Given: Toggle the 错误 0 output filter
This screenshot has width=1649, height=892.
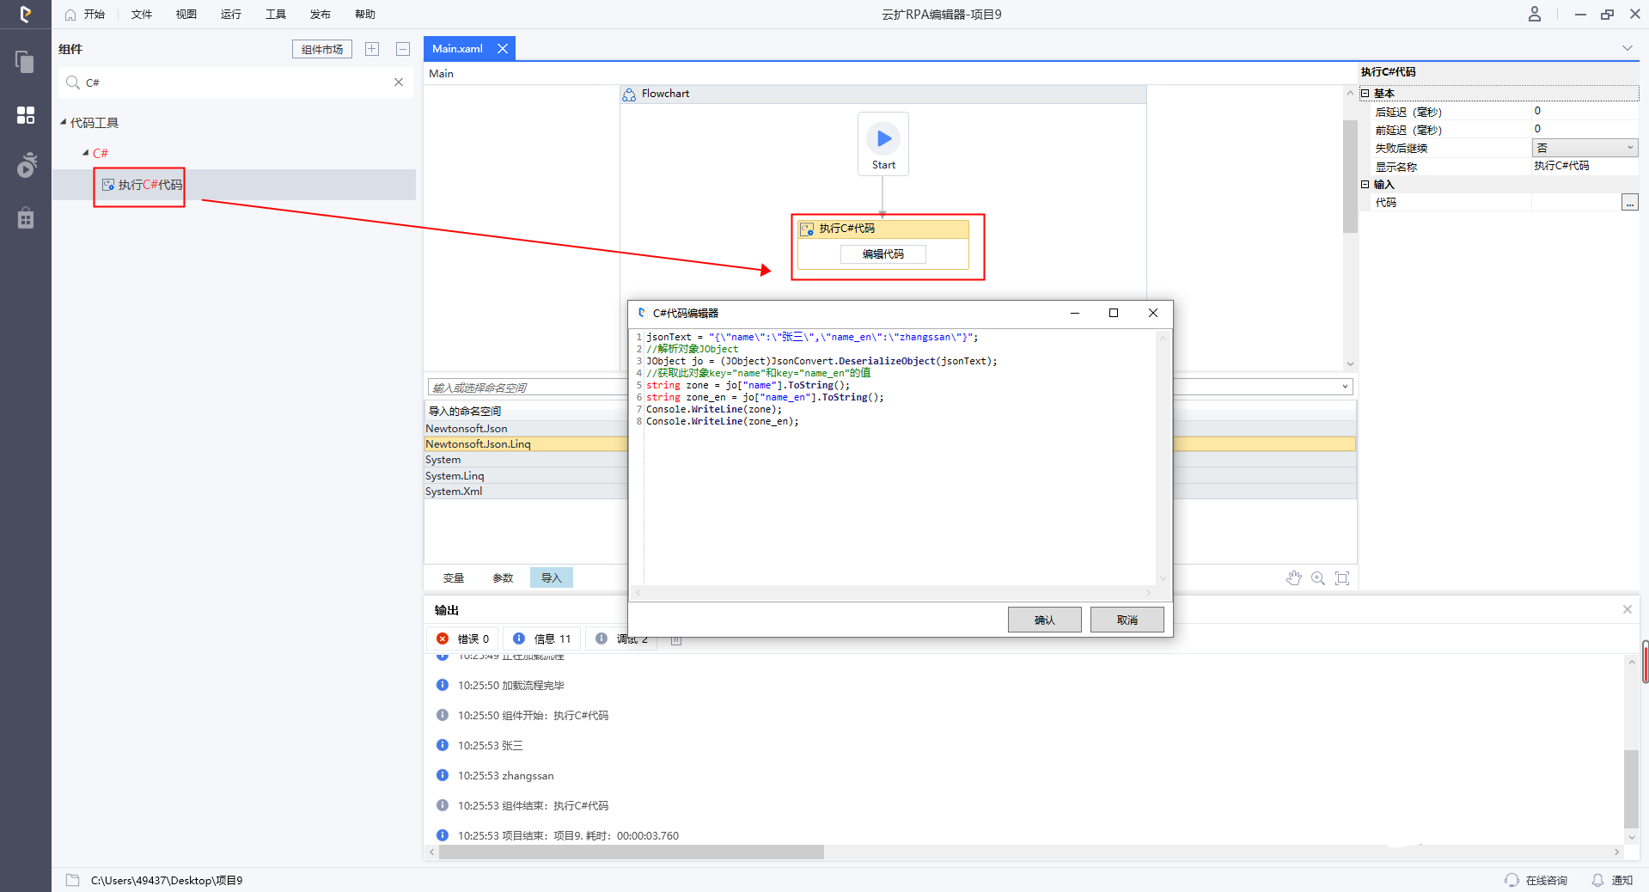Looking at the screenshot, I should pyautogui.click(x=462, y=638).
